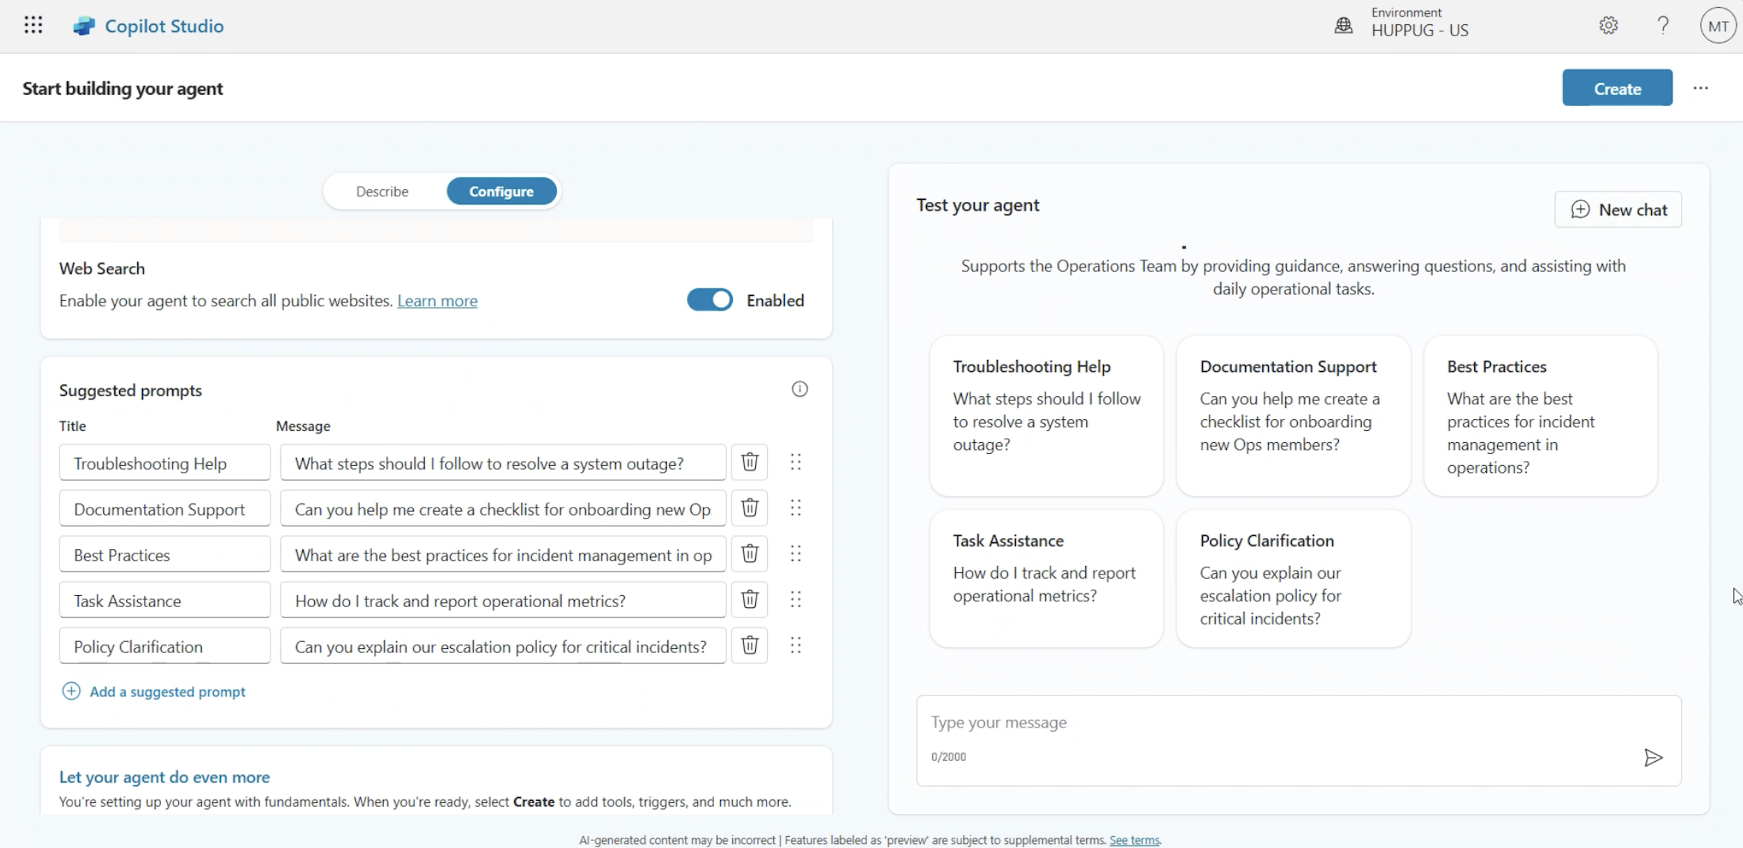Open the Learn more link
Screen dimensions: 1743x848
pos(437,300)
